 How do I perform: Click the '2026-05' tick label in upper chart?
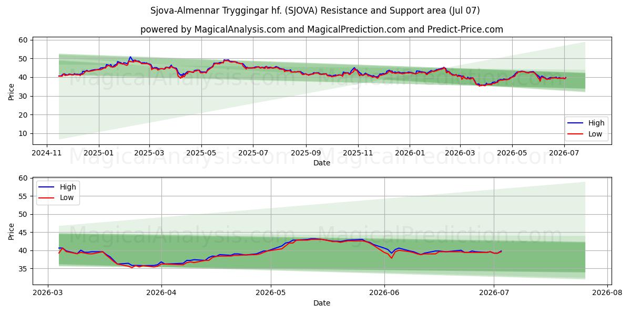pos(512,153)
